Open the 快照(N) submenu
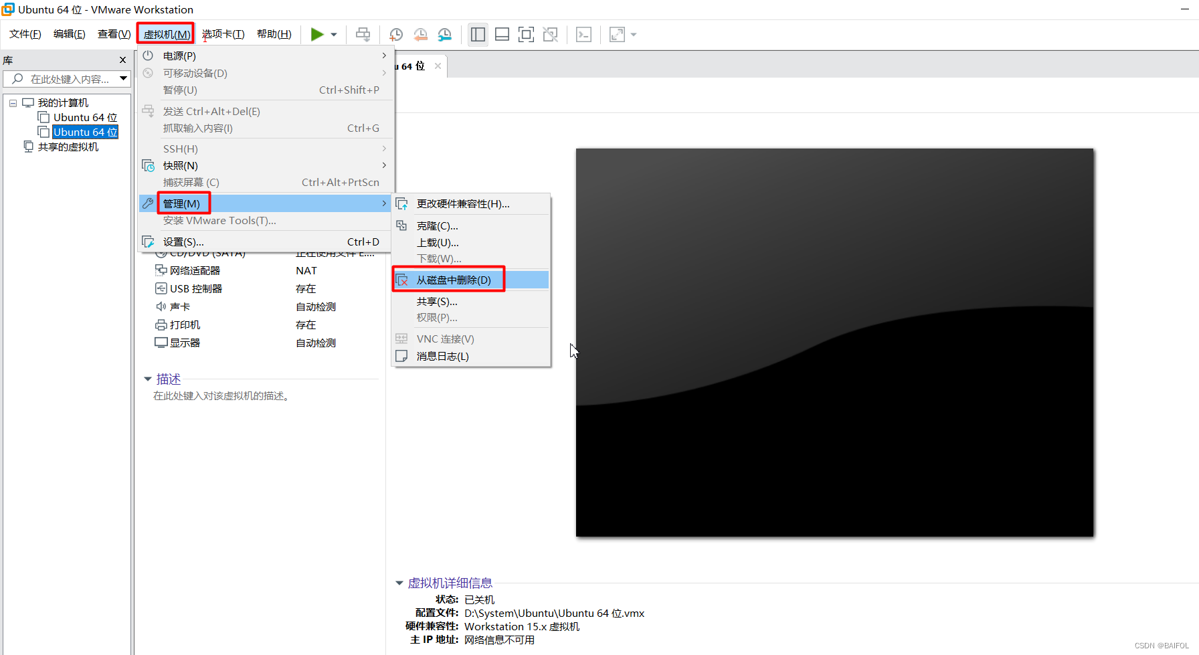This screenshot has height=655, width=1199. pos(265,165)
